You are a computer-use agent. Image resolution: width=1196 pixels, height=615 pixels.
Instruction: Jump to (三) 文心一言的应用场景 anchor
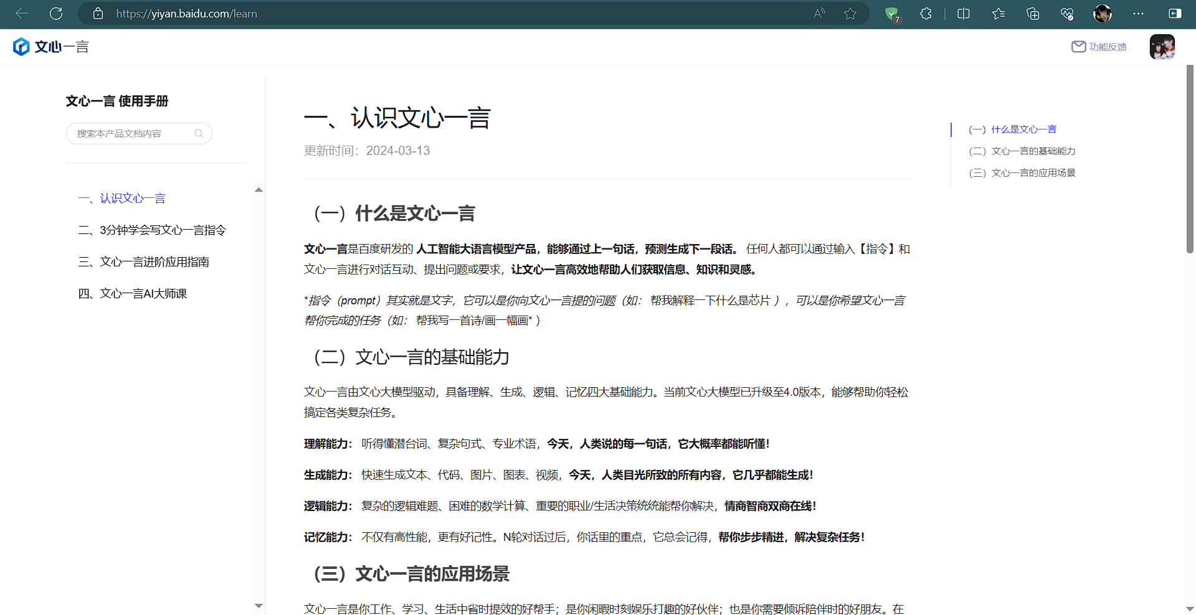1022,173
